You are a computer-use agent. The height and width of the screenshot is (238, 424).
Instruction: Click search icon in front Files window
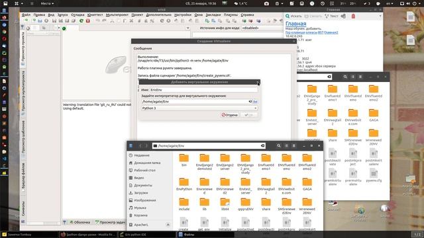(279, 145)
